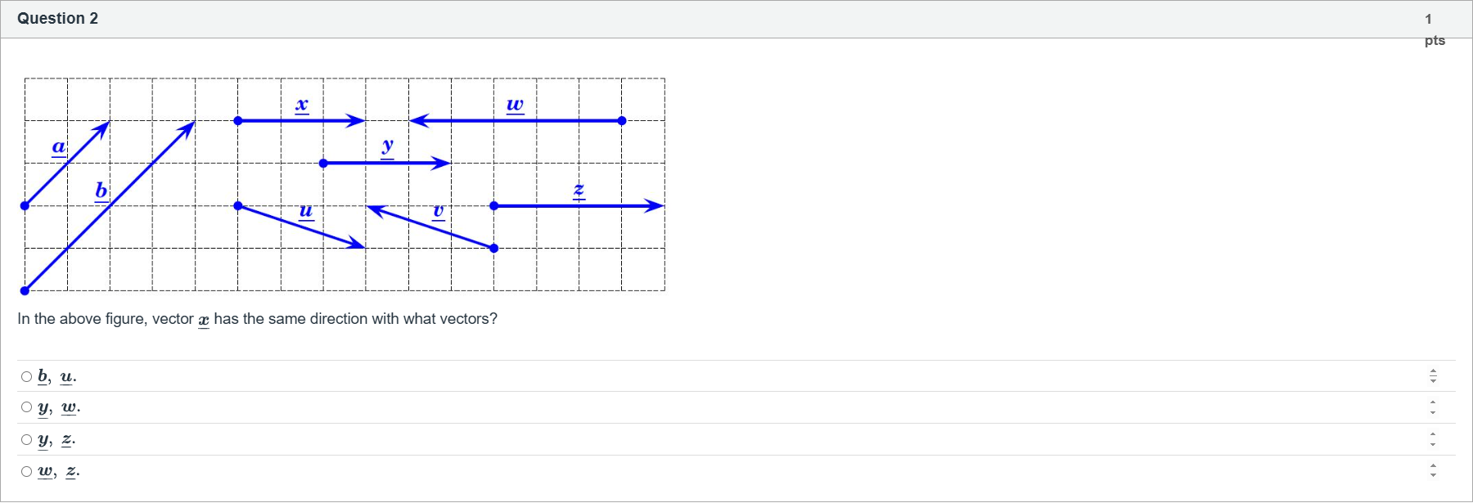The image size is (1473, 503).
Task: Click the vector u arrow in the figure
Action: [x=303, y=227]
